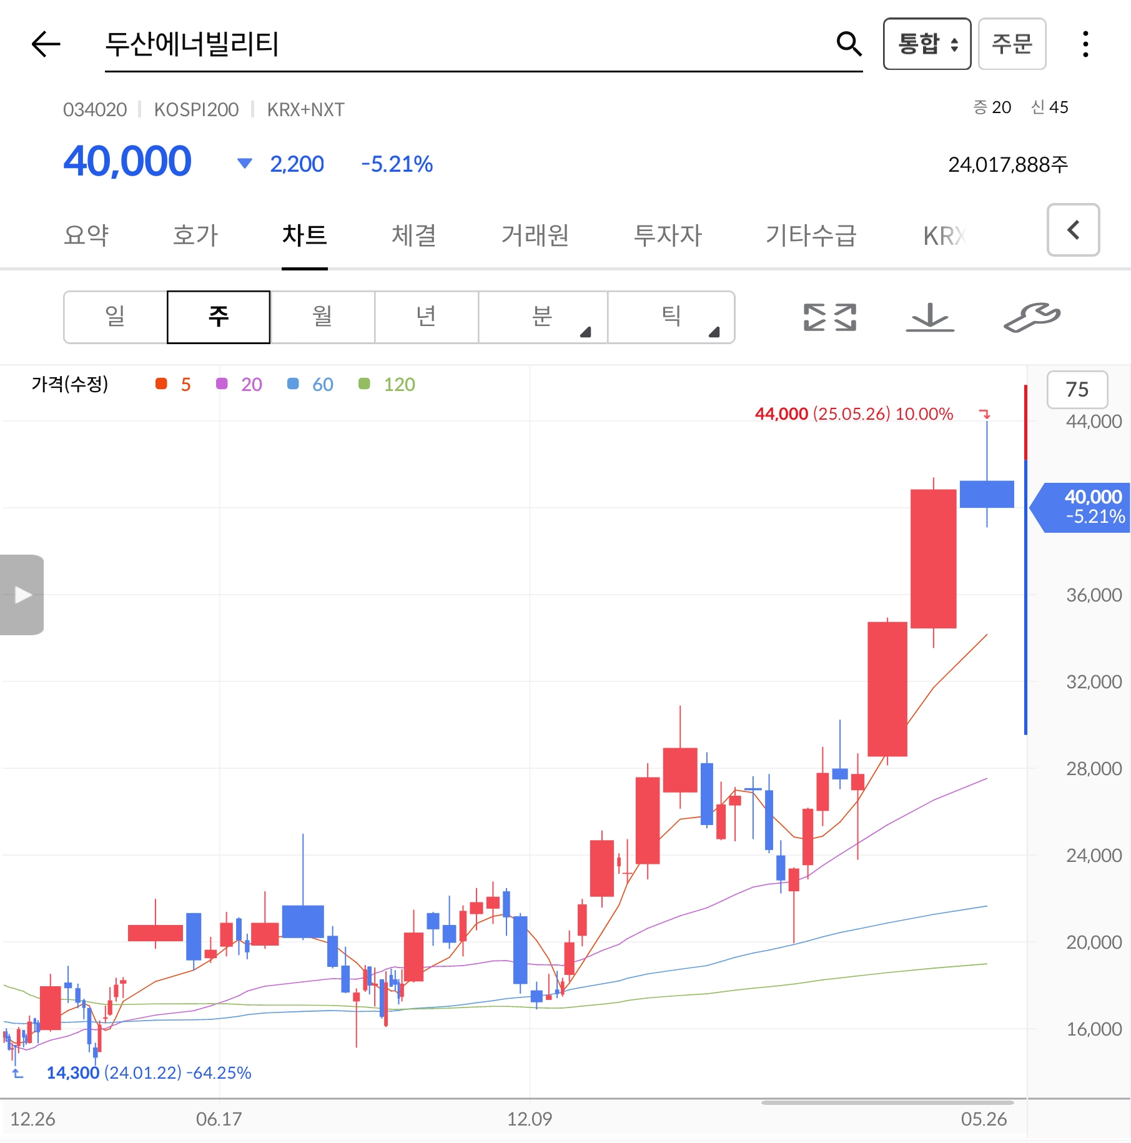Viewport: 1131px width, 1143px height.
Task: Click the stock code 034020
Action: pyautogui.click(x=95, y=110)
